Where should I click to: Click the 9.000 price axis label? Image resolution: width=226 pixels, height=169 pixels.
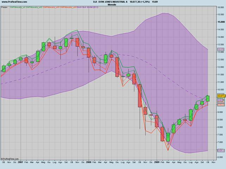tap(221, 112)
